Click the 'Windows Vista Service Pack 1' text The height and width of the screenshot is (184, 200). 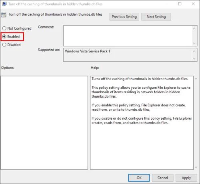(88, 51)
